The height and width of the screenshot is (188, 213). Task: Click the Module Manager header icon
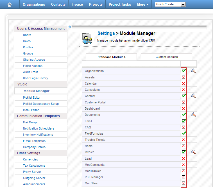click(x=87, y=38)
